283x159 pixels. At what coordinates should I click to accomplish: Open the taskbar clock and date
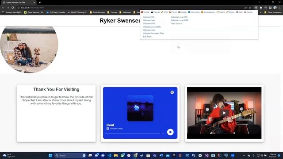coord(272,155)
